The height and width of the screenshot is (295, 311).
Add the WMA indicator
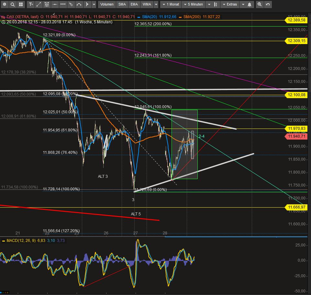pyautogui.click(x=147, y=4)
